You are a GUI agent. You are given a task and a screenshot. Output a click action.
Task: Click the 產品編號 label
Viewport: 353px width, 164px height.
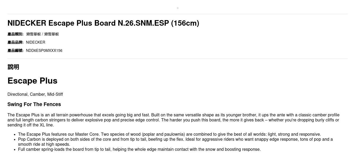point(15,51)
